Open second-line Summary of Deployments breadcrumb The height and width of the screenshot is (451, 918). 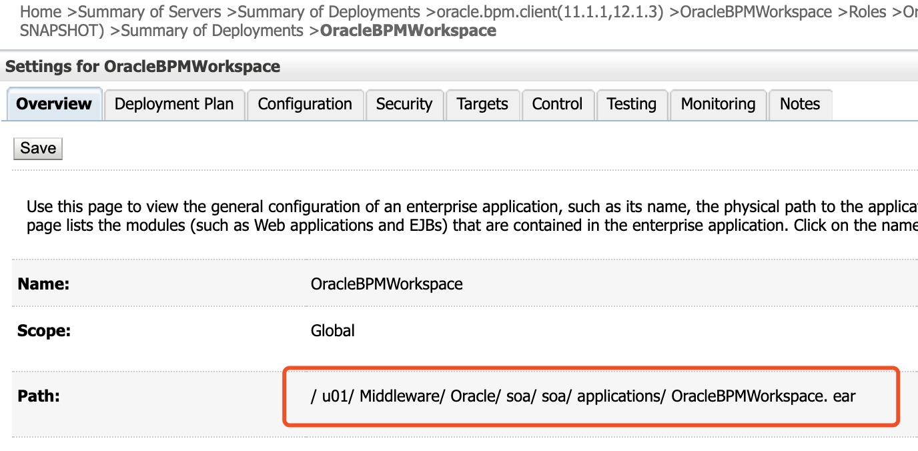212,31
